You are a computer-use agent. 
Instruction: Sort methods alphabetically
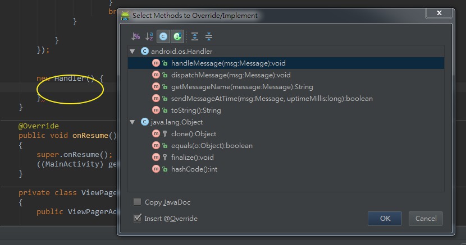pyautogui.click(x=149, y=36)
